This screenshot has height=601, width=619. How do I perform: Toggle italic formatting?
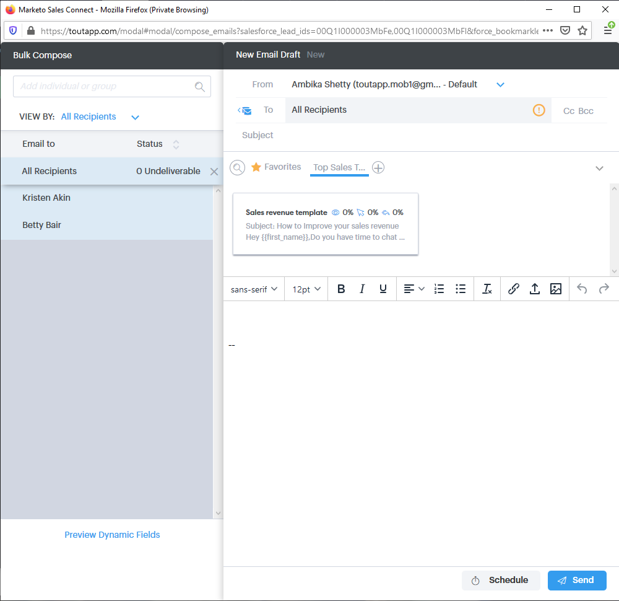tap(362, 289)
